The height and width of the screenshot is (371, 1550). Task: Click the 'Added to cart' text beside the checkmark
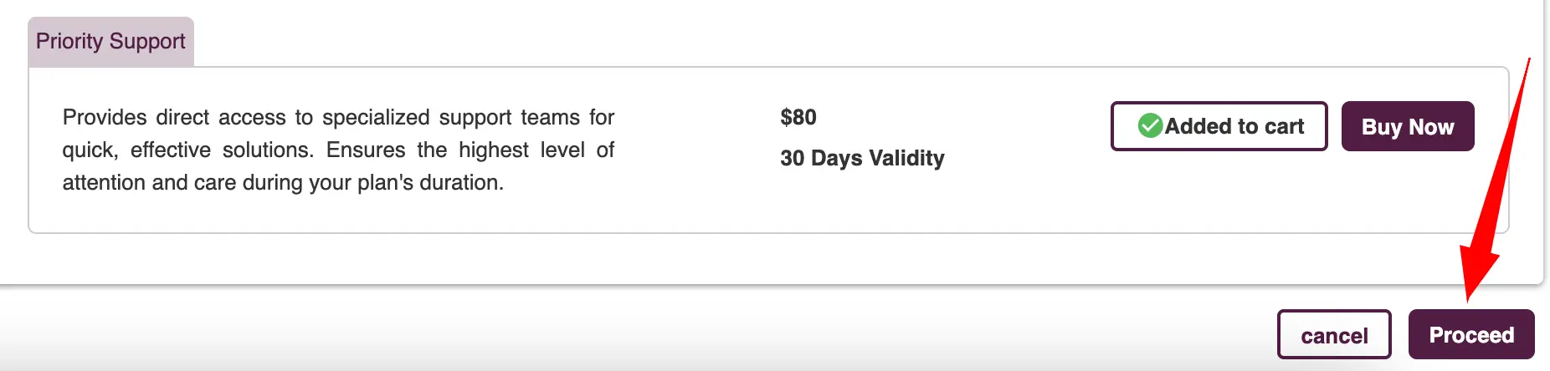pos(1234,126)
